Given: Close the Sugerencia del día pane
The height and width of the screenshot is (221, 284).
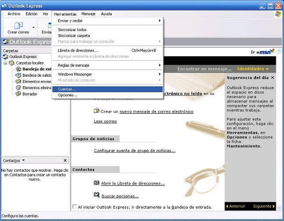Looking at the screenshot, I should coord(273,78).
